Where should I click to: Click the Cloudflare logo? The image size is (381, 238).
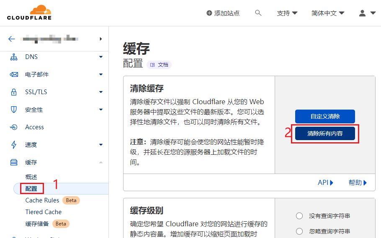point(29,13)
